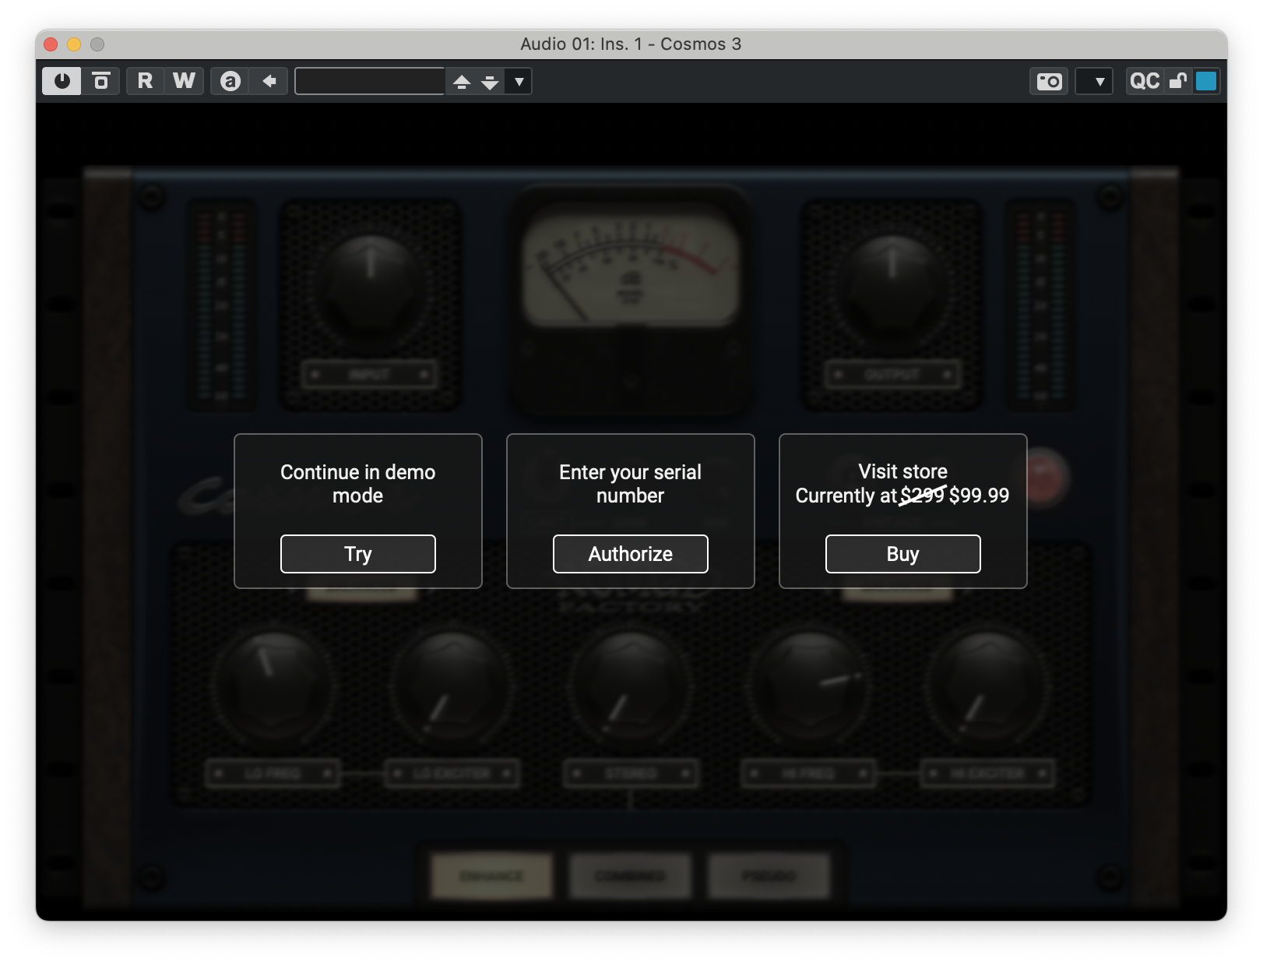This screenshot has width=1263, height=963.
Task: Toggle A/B settings switch icon
Action: tap(230, 81)
